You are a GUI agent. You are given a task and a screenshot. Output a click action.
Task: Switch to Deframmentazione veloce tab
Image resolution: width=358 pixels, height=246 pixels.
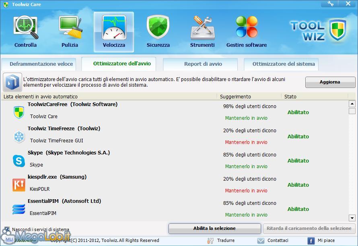(x=39, y=64)
